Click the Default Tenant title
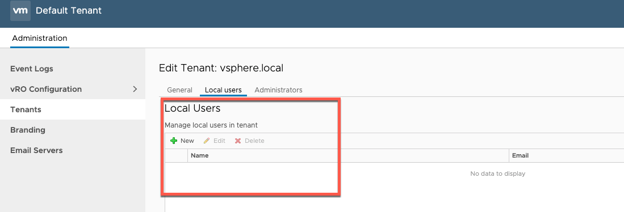Image resolution: width=624 pixels, height=212 pixels. tap(69, 11)
